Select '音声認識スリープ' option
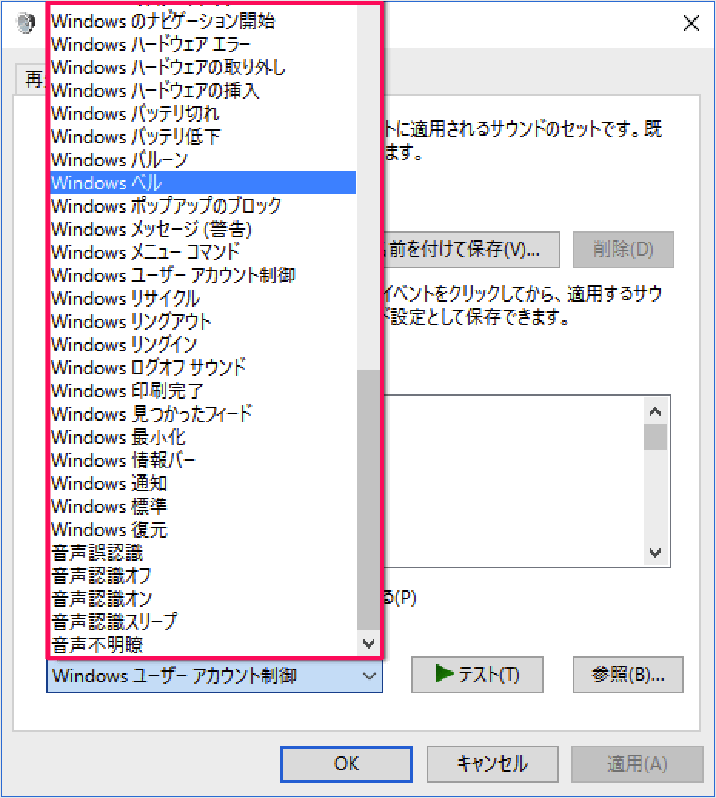The height and width of the screenshot is (798, 716). tap(203, 622)
